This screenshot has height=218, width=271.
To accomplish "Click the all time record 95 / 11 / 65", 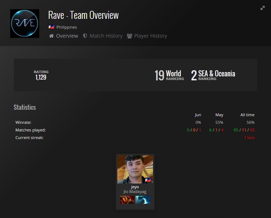I will 244,130.
